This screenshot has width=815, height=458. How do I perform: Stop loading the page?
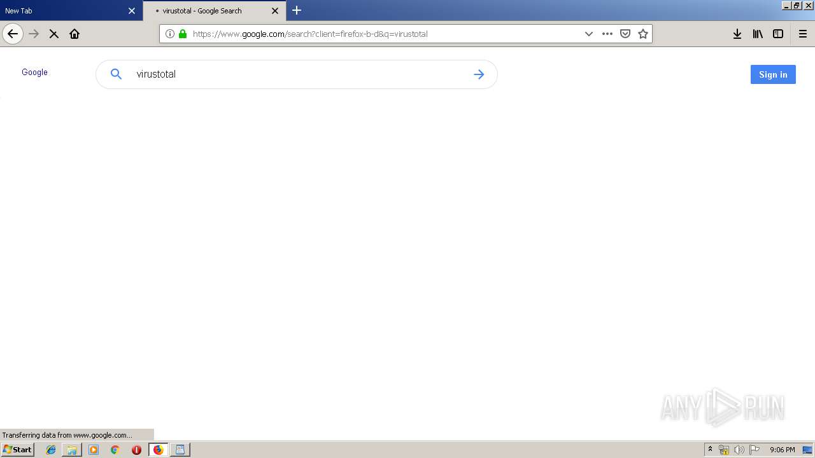54,34
